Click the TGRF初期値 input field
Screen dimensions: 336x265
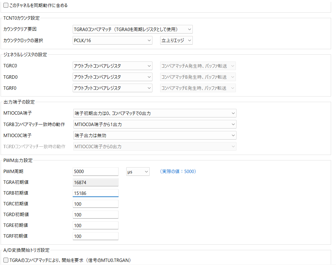[x=95, y=236]
